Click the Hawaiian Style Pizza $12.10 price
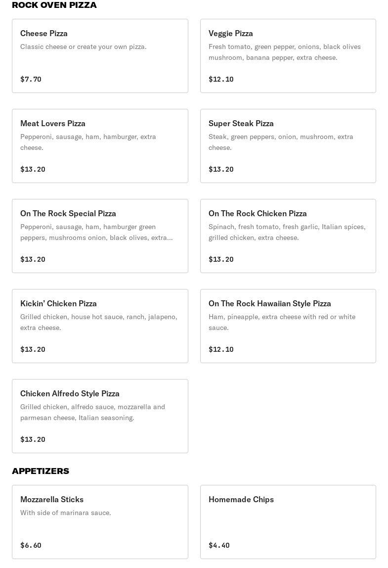This screenshot has height=568, width=388. (x=221, y=349)
